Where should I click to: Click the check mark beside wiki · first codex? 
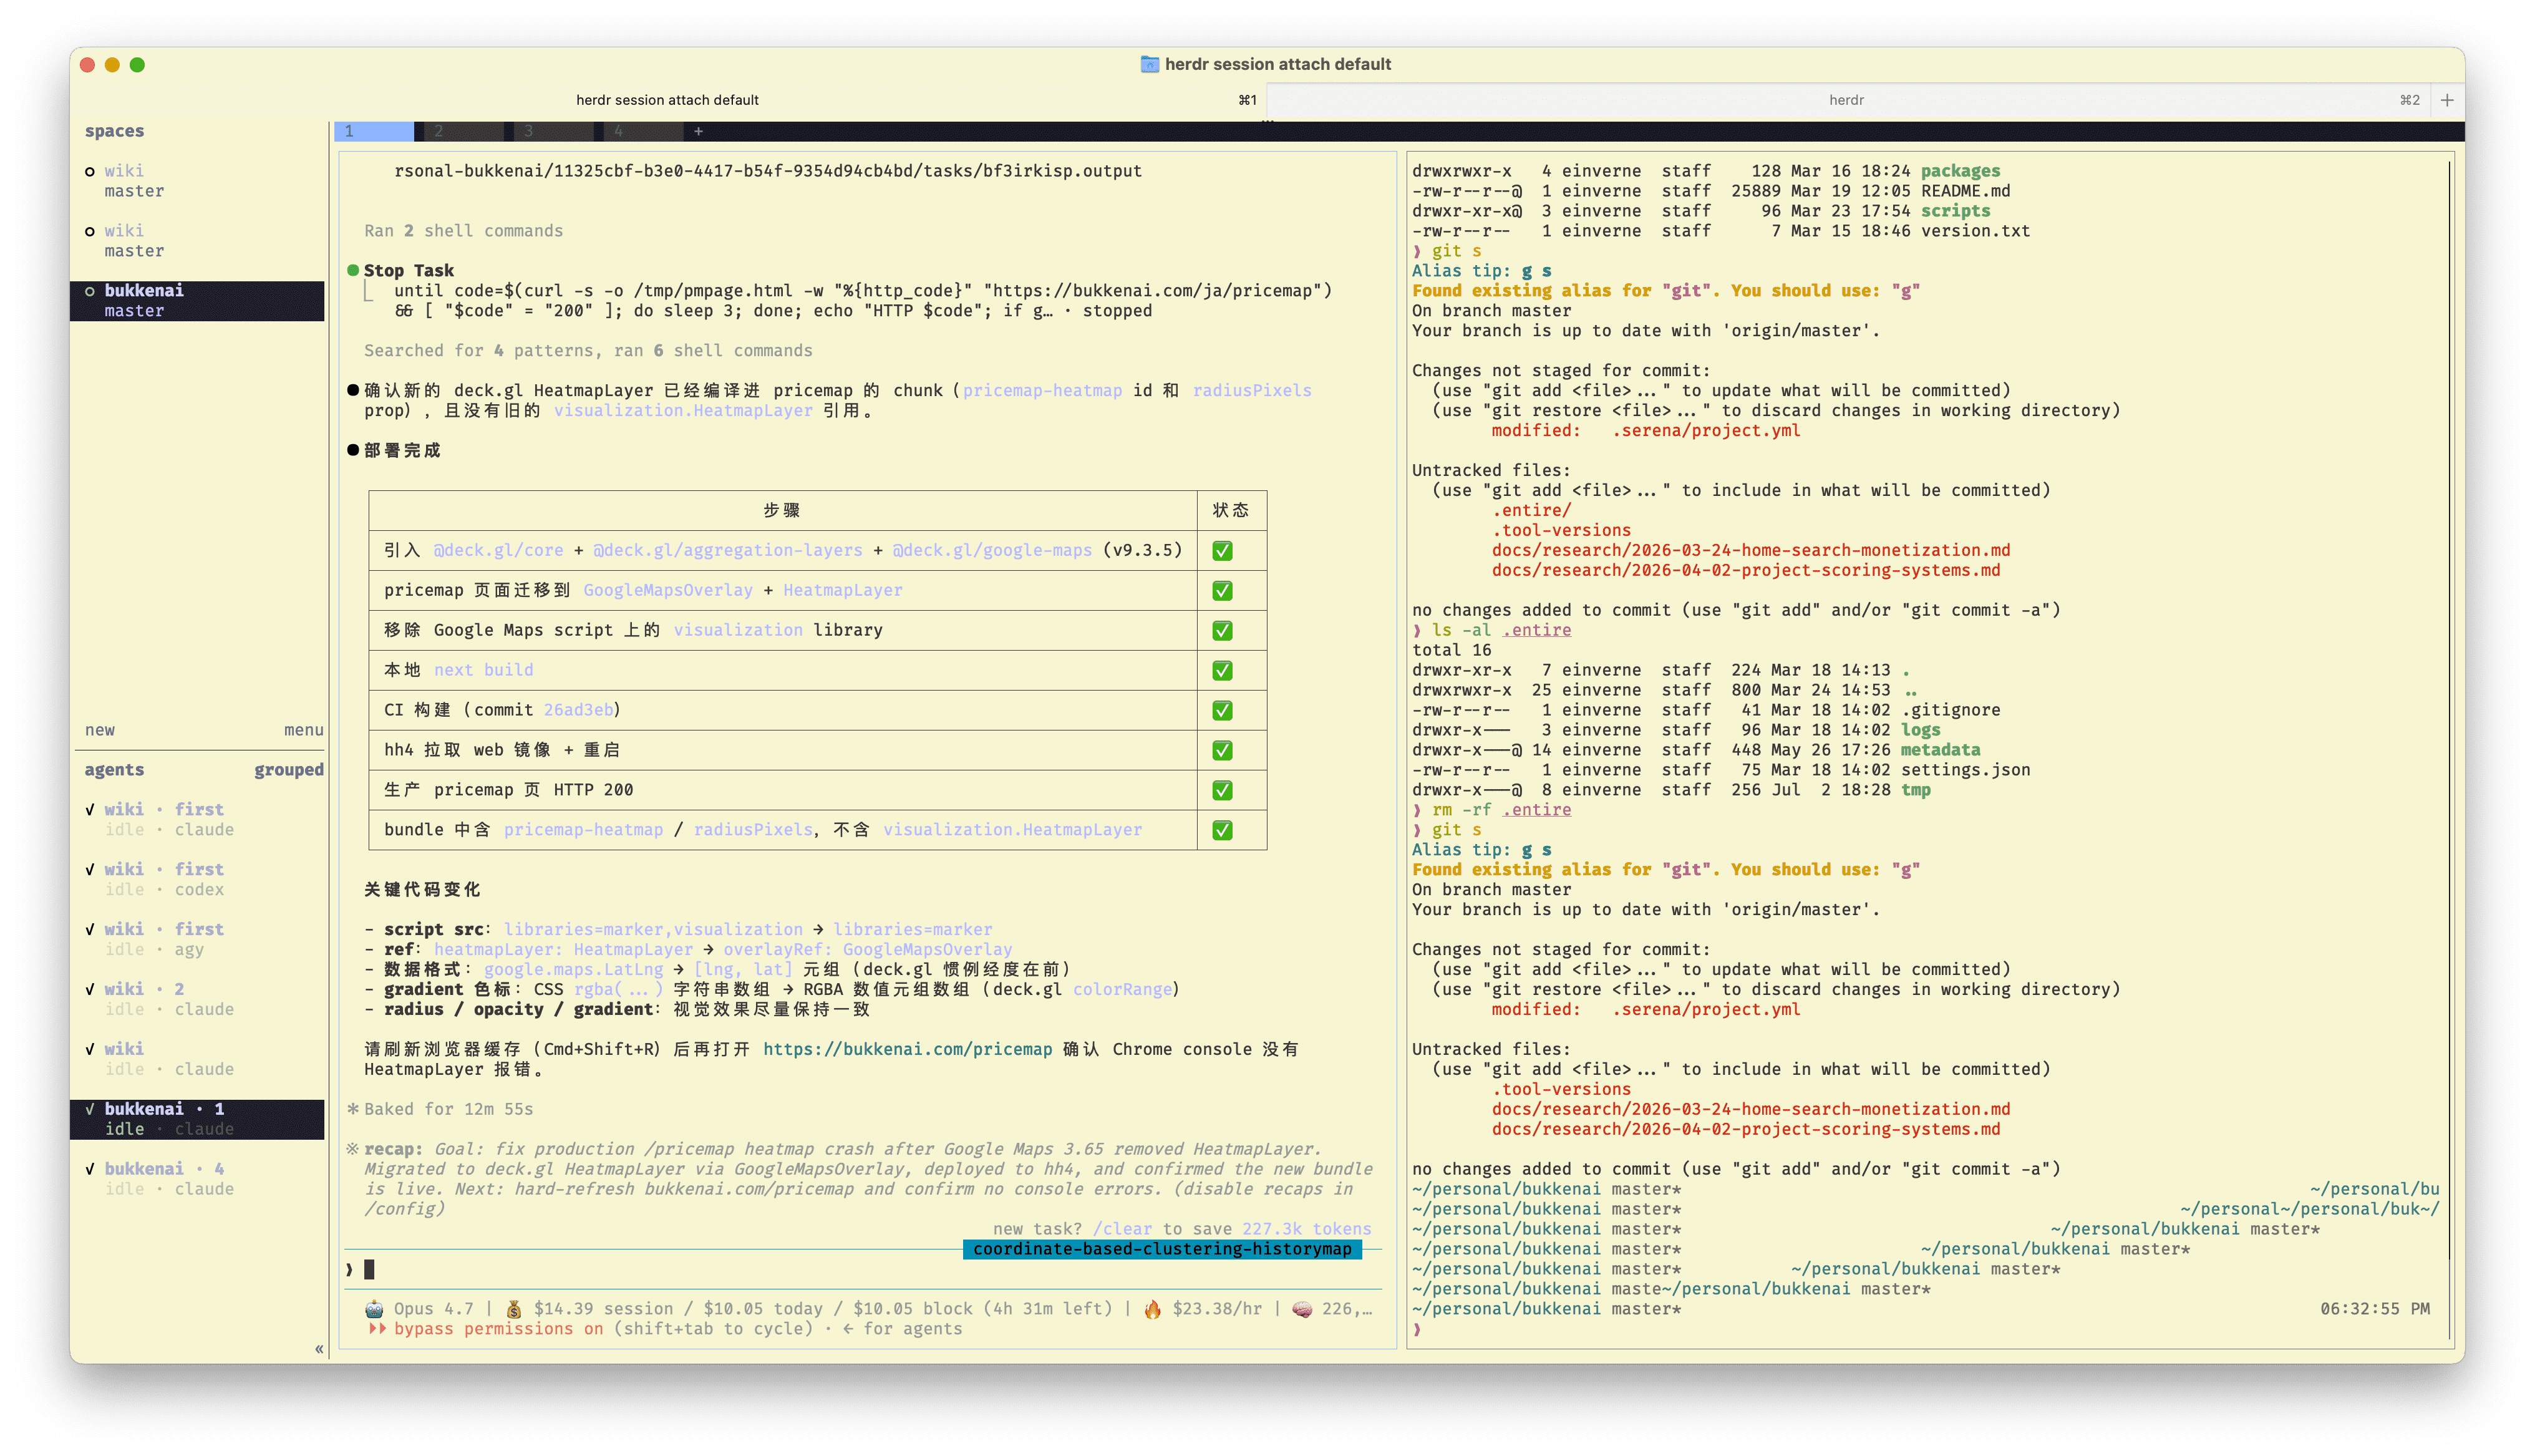click(90, 869)
